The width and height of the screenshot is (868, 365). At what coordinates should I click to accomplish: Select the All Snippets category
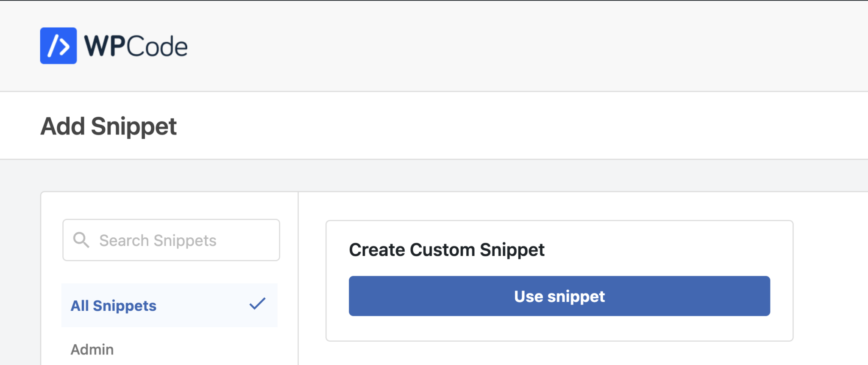(170, 305)
